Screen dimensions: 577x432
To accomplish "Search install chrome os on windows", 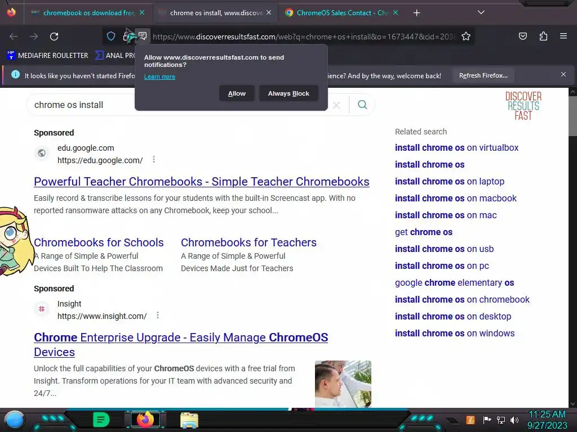I will pyautogui.click(x=455, y=334).
